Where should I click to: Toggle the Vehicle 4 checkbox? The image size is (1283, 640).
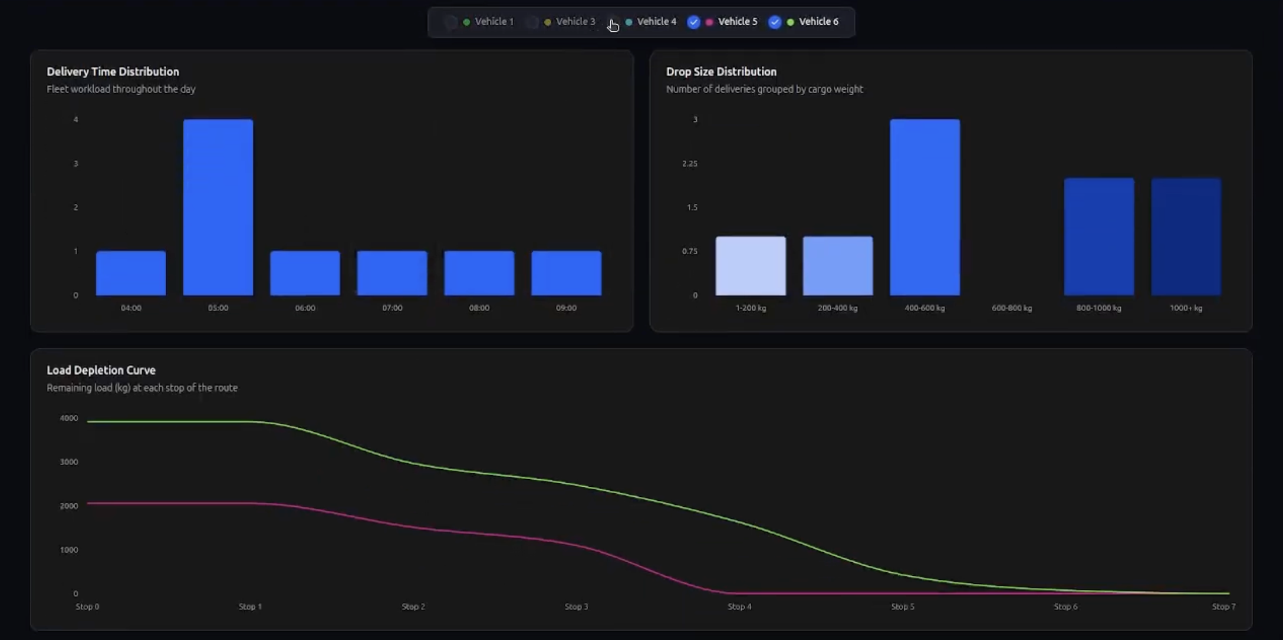click(613, 22)
